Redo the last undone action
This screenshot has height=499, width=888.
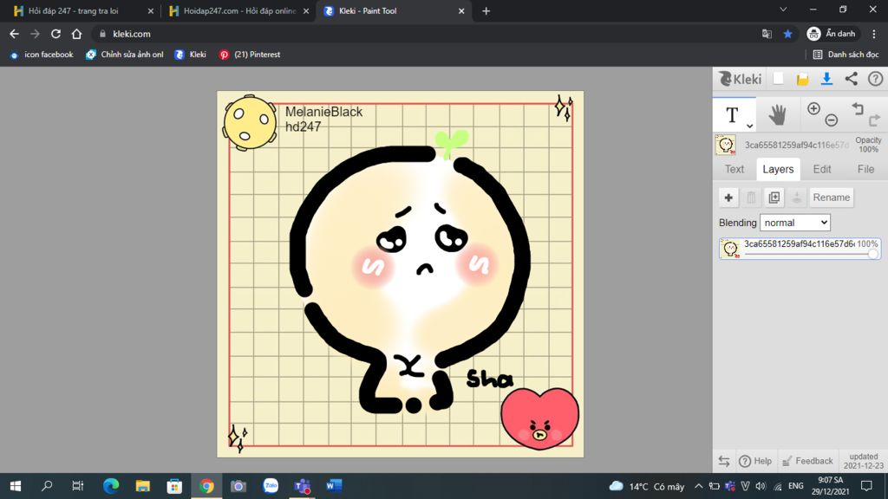click(x=874, y=120)
